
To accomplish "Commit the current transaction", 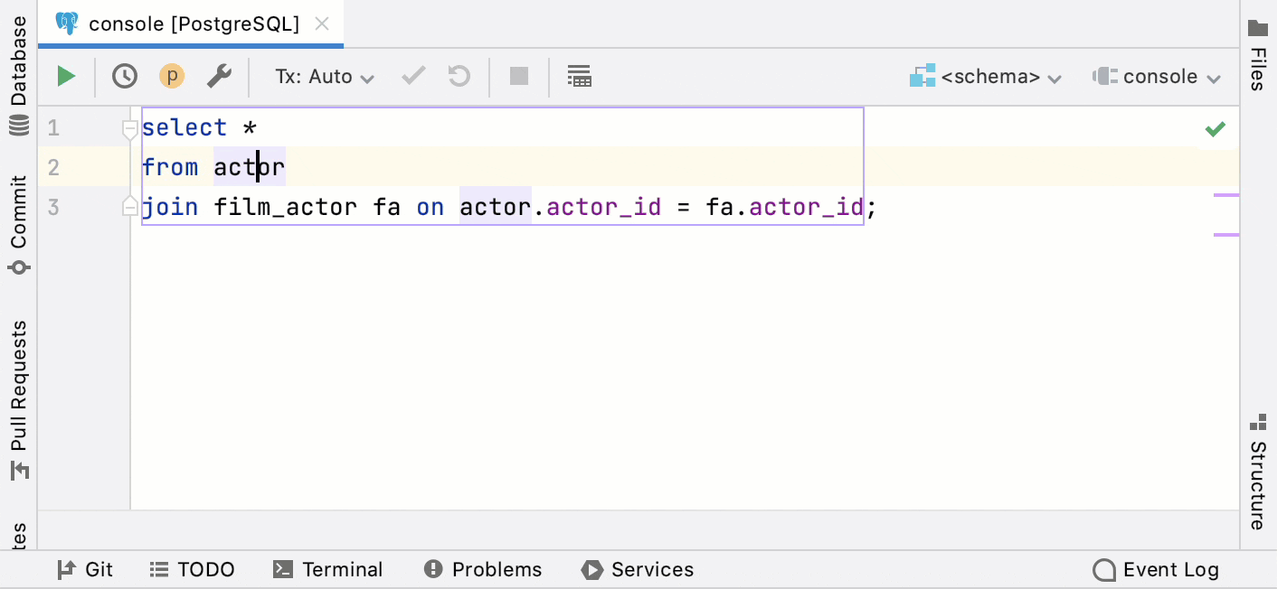I will coord(412,76).
